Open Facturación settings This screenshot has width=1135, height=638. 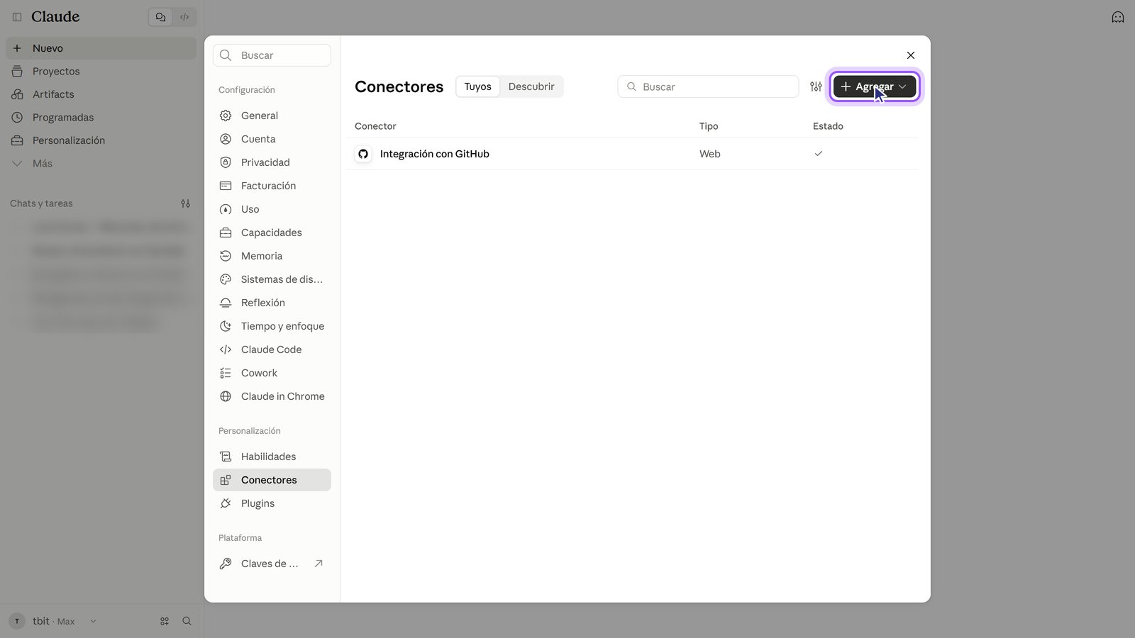pyautogui.click(x=272, y=186)
